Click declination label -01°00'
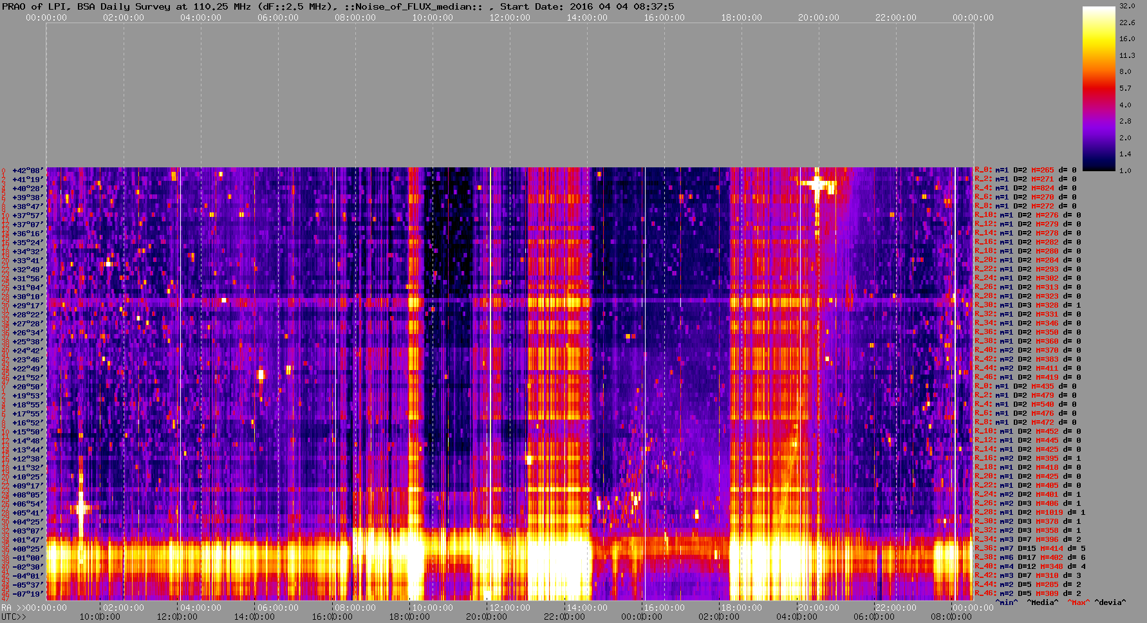Viewport: 1147px width, 623px height. click(x=28, y=558)
